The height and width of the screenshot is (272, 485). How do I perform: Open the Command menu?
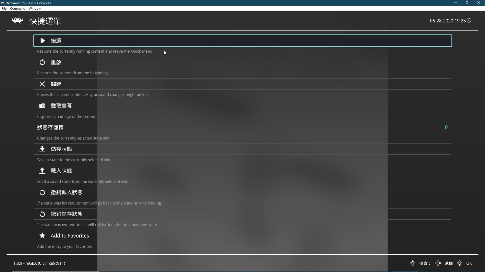pyautogui.click(x=18, y=8)
